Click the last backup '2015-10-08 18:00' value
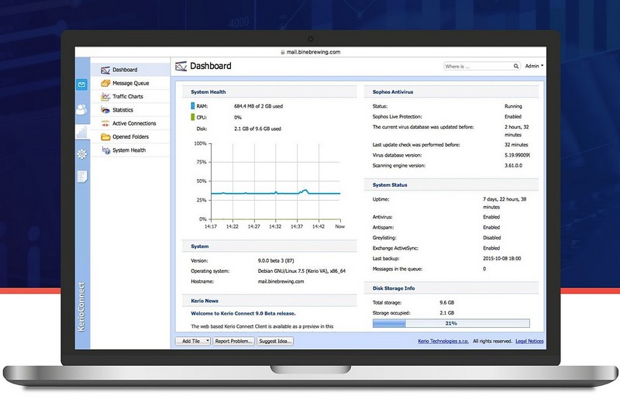 (x=501, y=259)
